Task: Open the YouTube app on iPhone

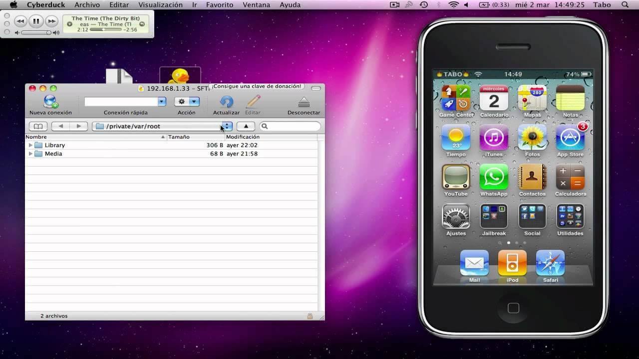Action: pos(456,177)
